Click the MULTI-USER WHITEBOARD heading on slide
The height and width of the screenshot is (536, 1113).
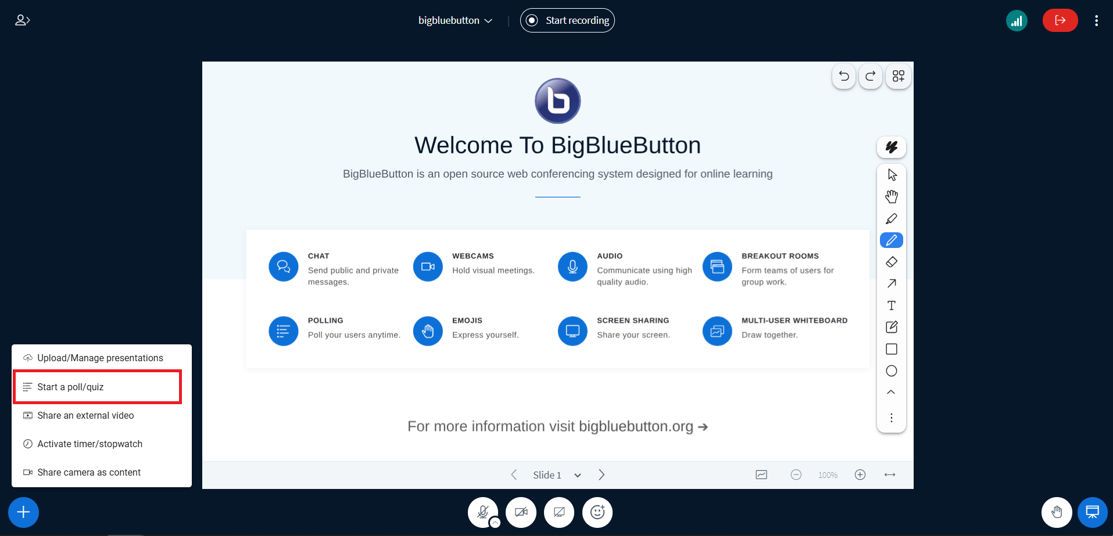[795, 321]
